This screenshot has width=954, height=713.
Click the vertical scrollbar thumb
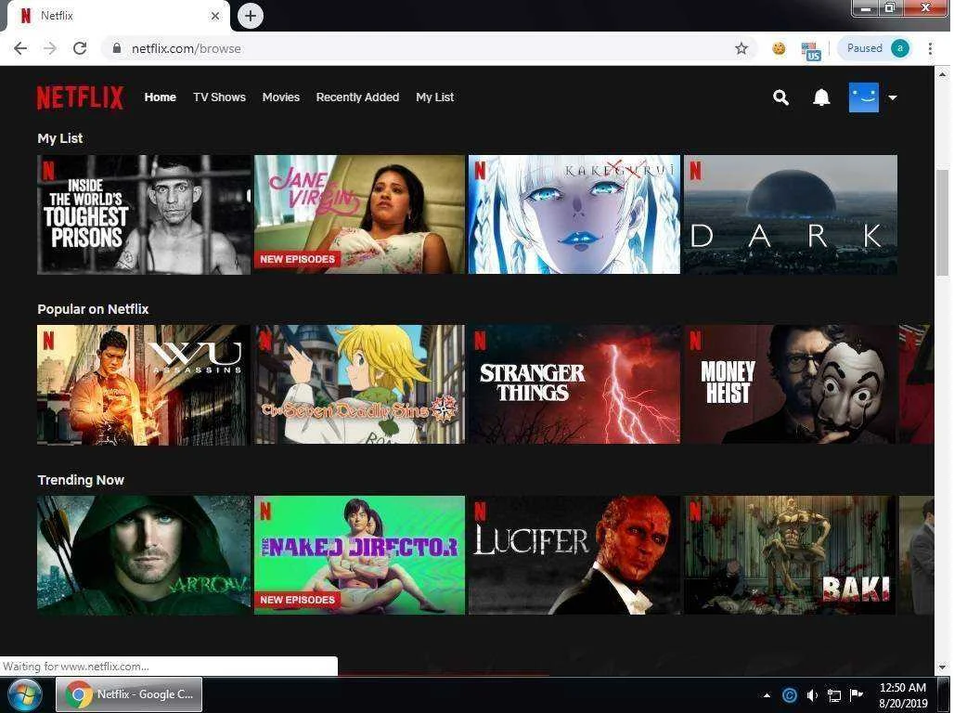tap(943, 223)
